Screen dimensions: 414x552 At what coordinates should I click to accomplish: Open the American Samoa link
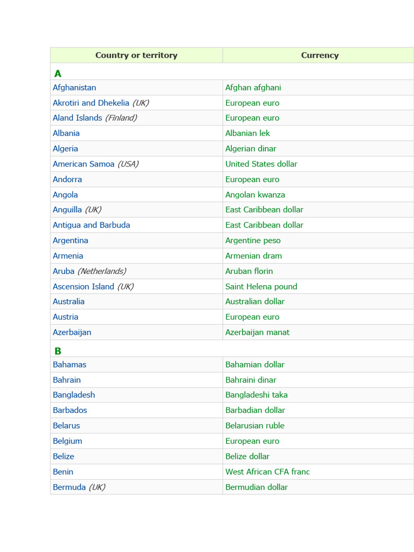[x=84, y=164]
